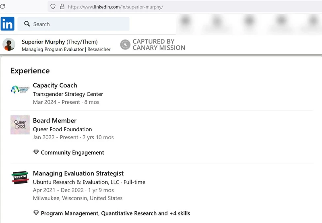Open the Queer Food Foundation logo
Image resolution: width=322 pixels, height=223 pixels.
[20, 125]
